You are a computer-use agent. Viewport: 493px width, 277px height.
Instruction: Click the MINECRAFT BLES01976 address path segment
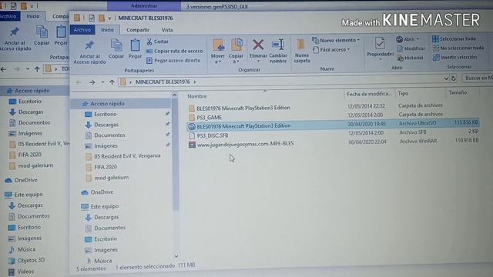point(163,82)
